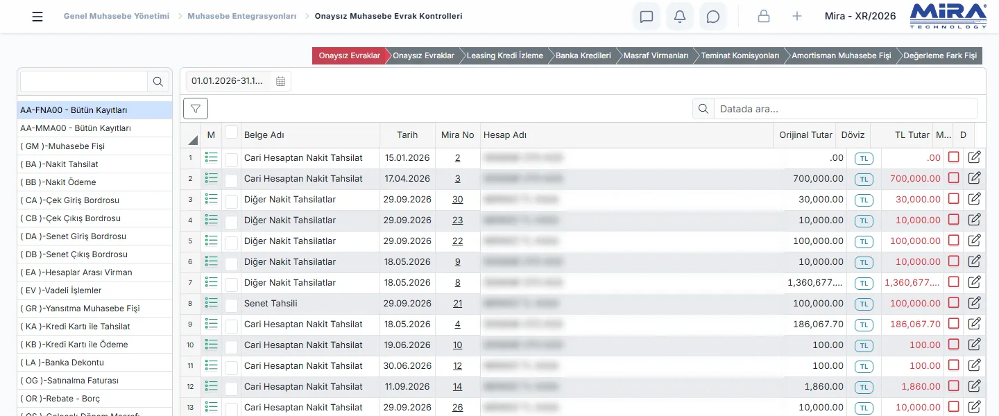This screenshot has height=416, width=999.
Task: Check the red box in row 5
Action: (x=953, y=241)
